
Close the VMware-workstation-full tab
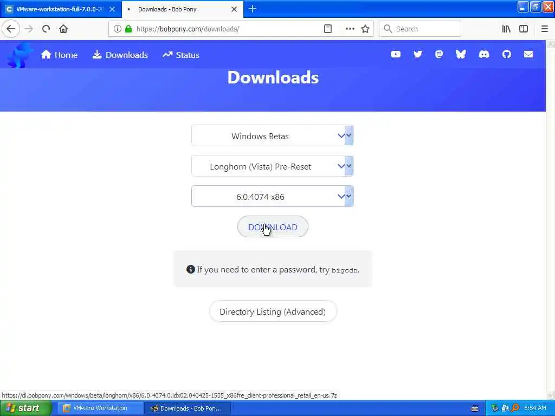point(112,9)
